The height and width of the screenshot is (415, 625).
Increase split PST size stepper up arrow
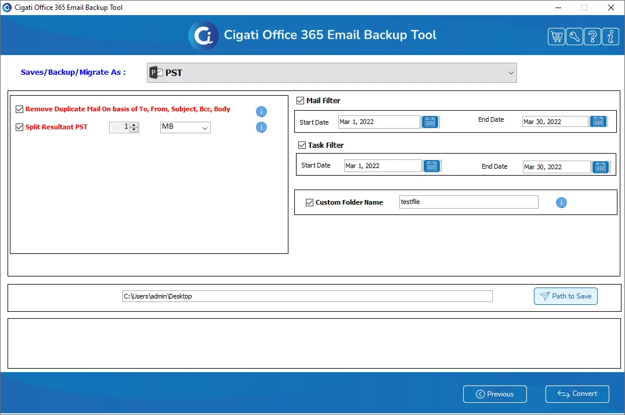[x=134, y=125]
